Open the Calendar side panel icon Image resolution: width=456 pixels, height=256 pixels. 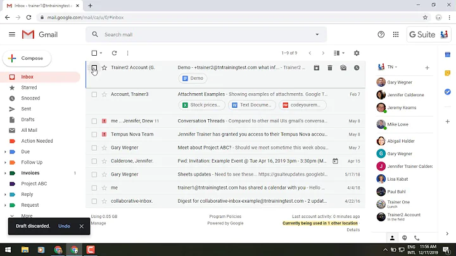(448, 54)
